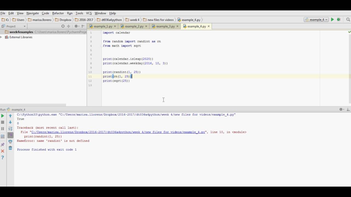
Task: Close the example_3.py tab
Action: pyautogui.click(x=177, y=26)
